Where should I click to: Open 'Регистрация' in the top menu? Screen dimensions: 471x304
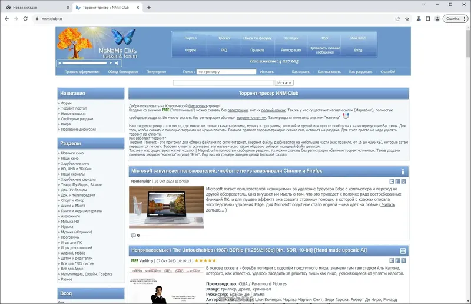click(291, 50)
